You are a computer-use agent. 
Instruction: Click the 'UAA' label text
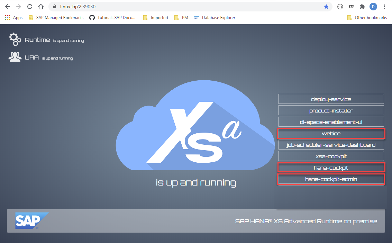[32, 57]
